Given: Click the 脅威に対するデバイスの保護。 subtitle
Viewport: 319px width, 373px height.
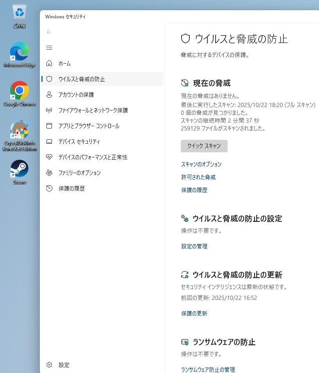Looking at the screenshot, I should tap(215, 55).
